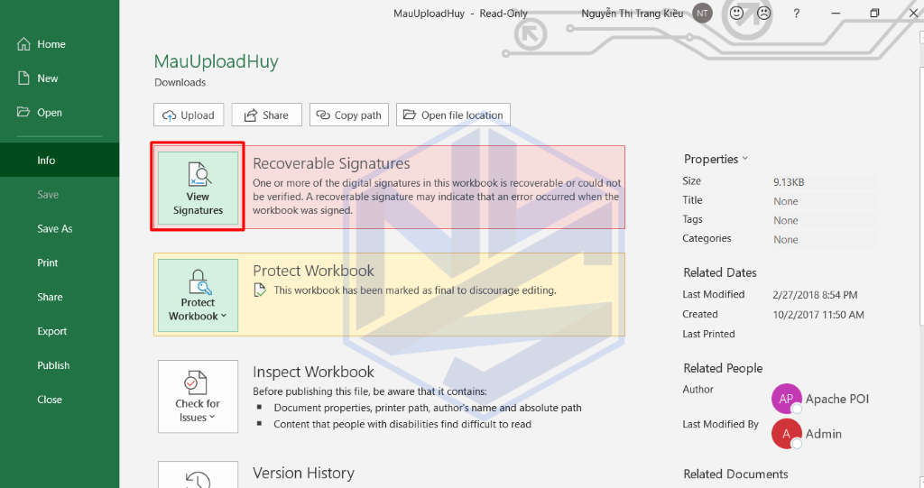Click the Open file location folder icon
This screenshot has height=488, width=924.
410,115
